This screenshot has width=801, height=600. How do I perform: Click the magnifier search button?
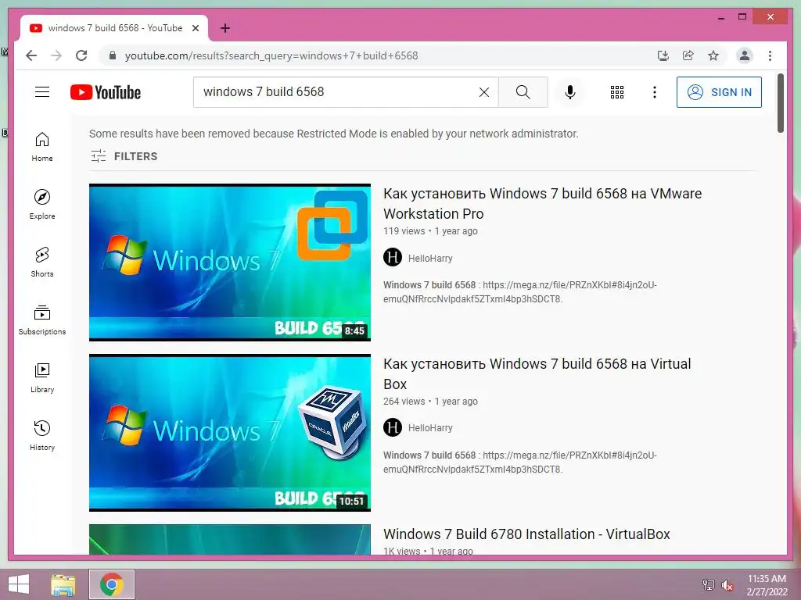click(x=523, y=92)
